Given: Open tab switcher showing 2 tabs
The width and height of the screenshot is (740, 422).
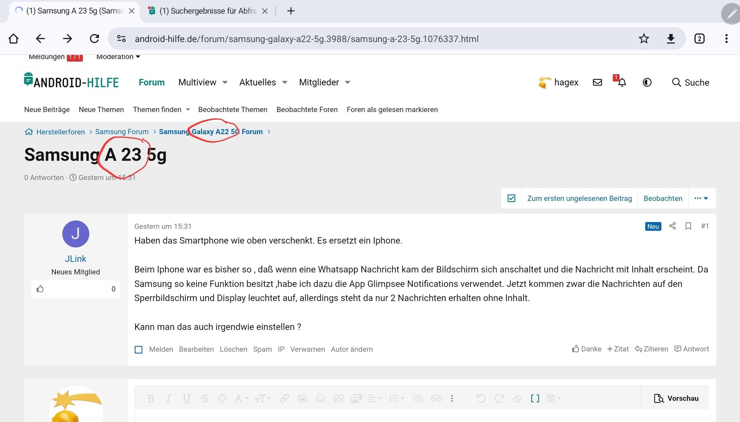Looking at the screenshot, I should pyautogui.click(x=699, y=39).
